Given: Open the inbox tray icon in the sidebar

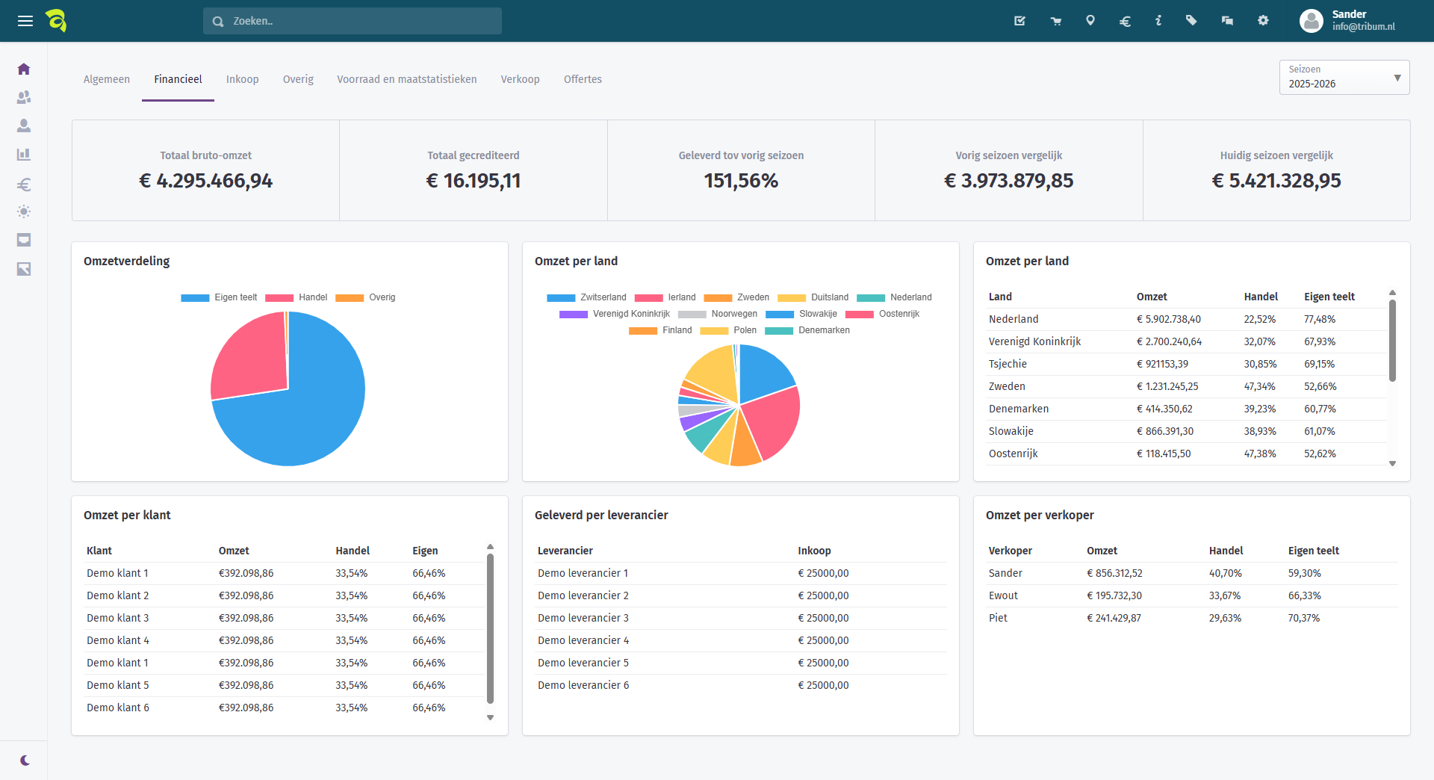Looking at the screenshot, I should click(24, 240).
